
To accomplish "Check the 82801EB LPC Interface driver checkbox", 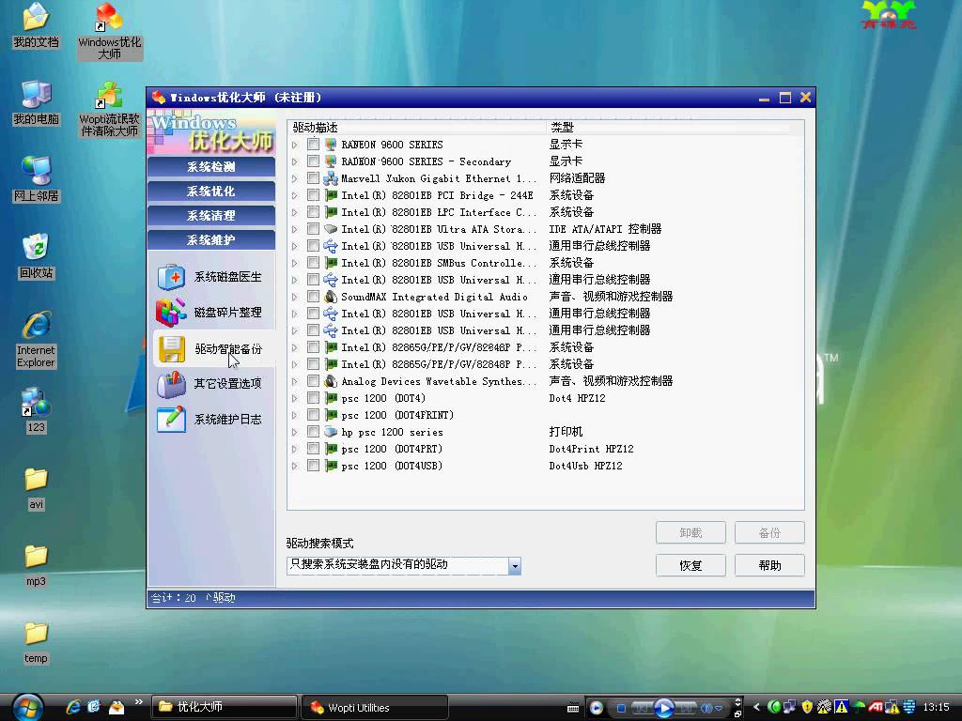I will click(313, 212).
